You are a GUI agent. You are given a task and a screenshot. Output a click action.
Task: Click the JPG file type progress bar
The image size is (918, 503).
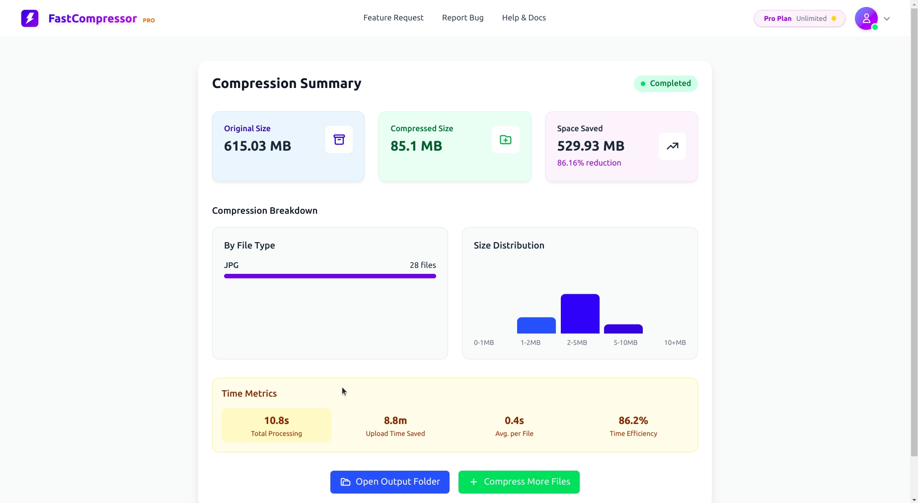[330, 276]
